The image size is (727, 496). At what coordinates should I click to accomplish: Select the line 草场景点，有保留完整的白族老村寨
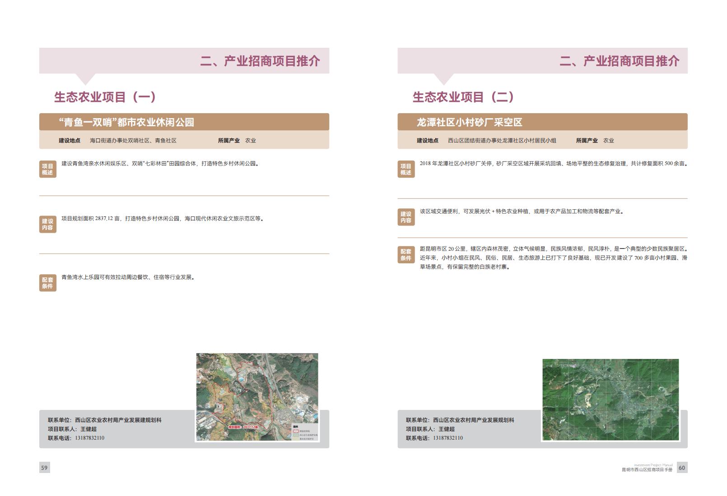click(466, 267)
